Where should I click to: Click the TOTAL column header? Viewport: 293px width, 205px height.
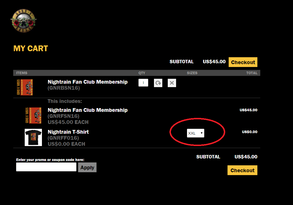click(252, 73)
